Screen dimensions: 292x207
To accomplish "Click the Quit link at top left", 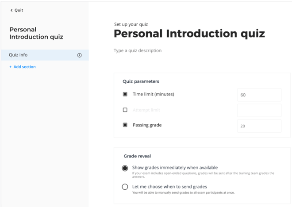I will (x=19, y=10).
